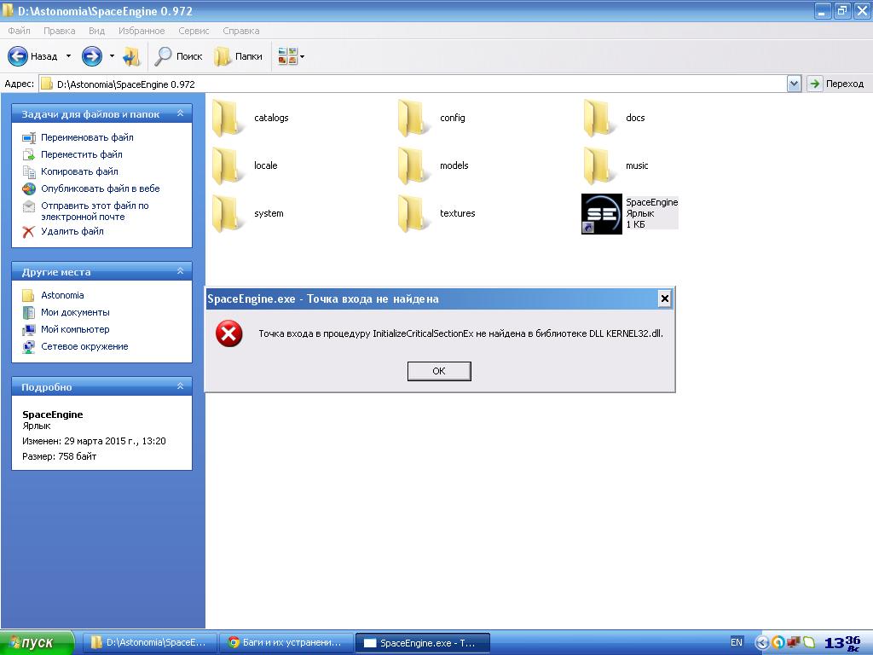
Task: Select the music folder icon
Action: [x=599, y=165]
